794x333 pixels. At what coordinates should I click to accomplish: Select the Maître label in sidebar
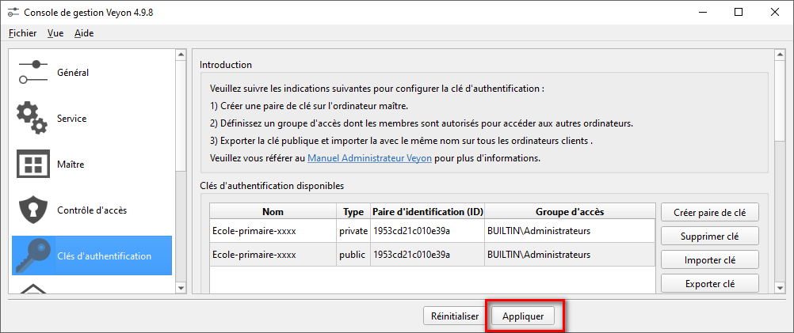(71, 165)
